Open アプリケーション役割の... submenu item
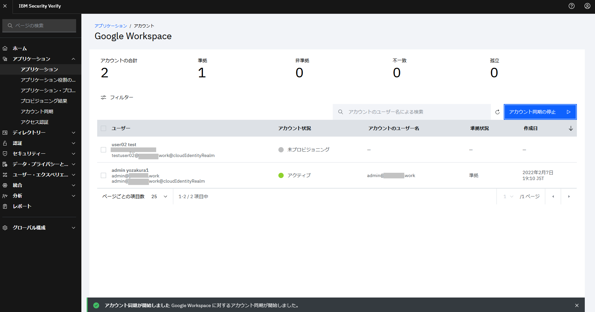Image resolution: width=595 pixels, height=312 pixels. 41,80
